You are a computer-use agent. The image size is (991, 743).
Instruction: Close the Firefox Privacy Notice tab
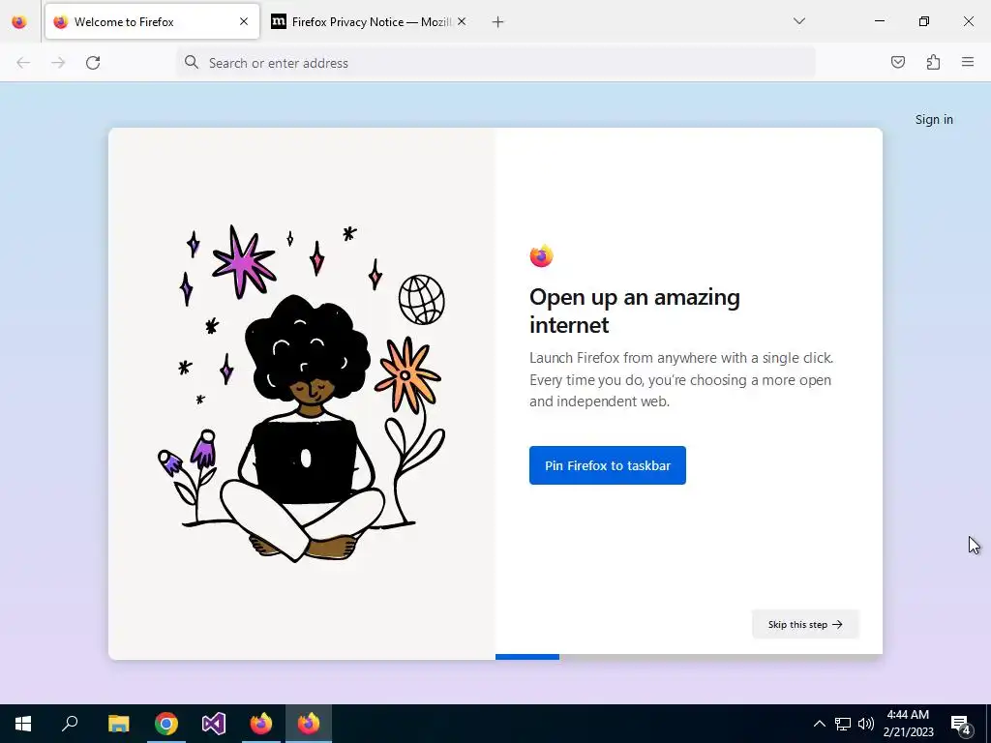click(462, 21)
